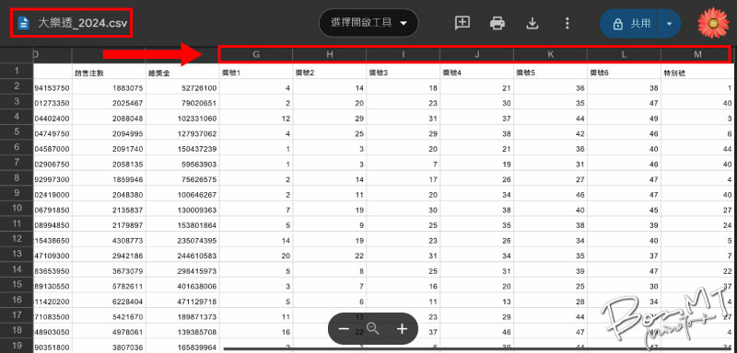This screenshot has height=353, width=737.
Task: Select row 19 header
Action: (17, 346)
